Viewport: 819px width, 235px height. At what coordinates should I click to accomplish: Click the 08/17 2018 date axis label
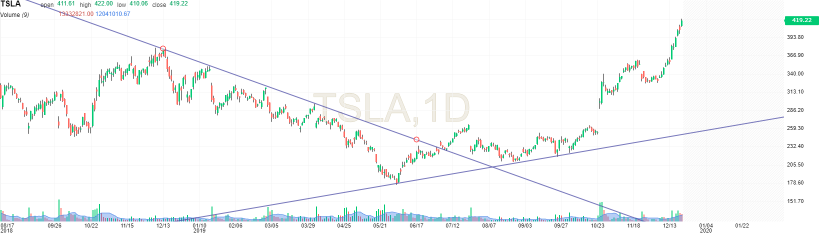tap(7, 228)
